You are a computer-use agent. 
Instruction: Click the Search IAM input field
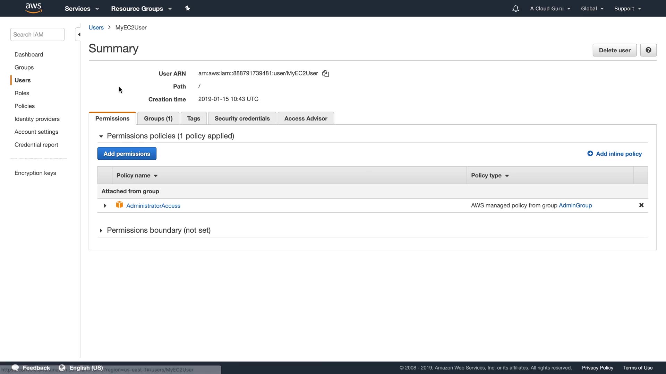[x=37, y=35]
